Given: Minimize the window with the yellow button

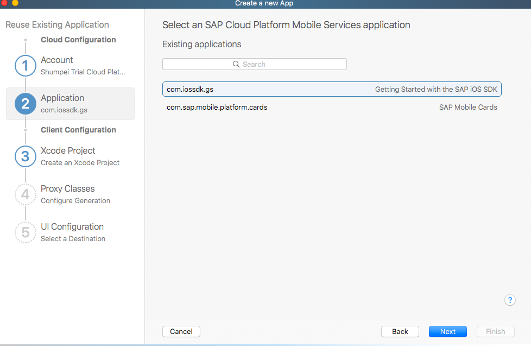Looking at the screenshot, I should (15, 3).
